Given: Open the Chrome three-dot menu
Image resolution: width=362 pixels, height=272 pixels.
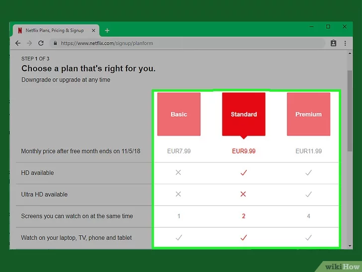Looking at the screenshot, I should click(x=345, y=43).
